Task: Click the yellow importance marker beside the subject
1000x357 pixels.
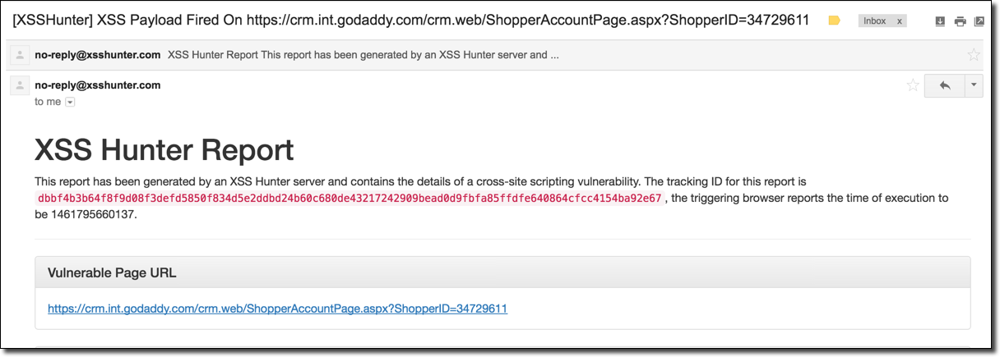Action: coord(834,21)
